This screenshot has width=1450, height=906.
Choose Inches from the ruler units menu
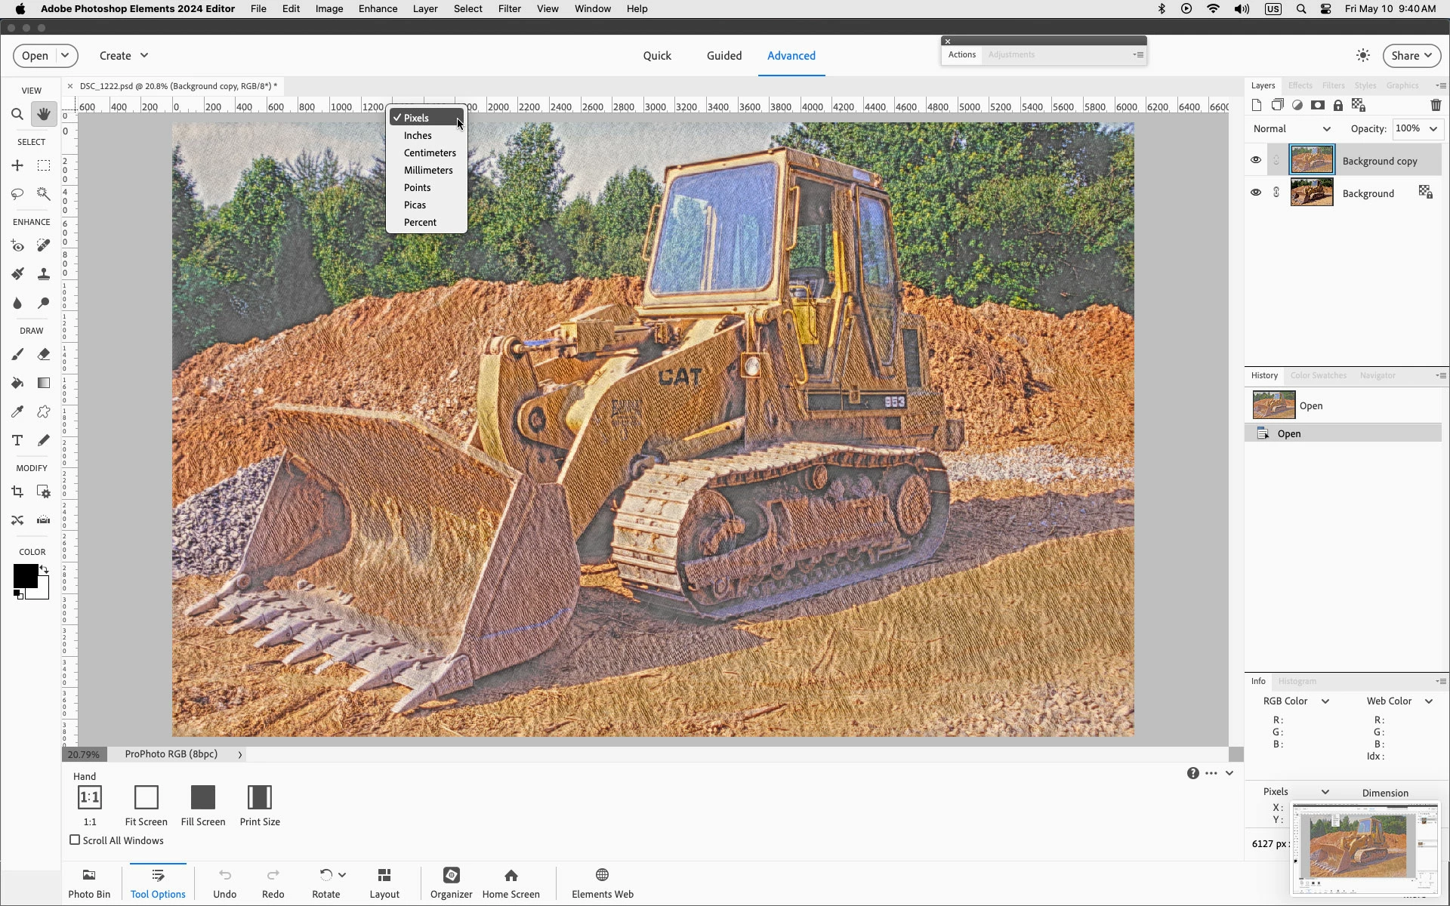pyautogui.click(x=418, y=136)
